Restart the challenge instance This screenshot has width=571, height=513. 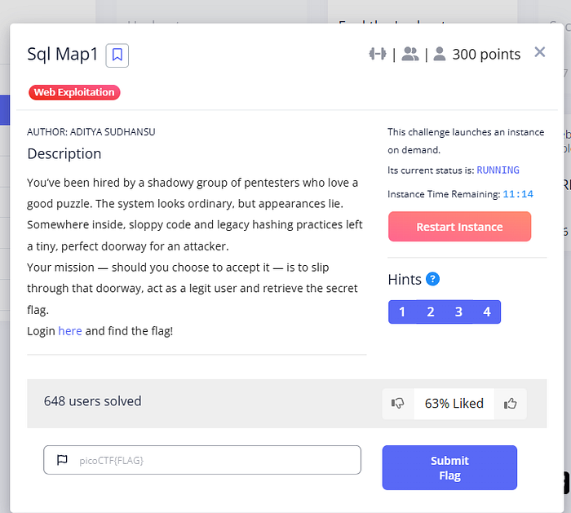point(459,227)
